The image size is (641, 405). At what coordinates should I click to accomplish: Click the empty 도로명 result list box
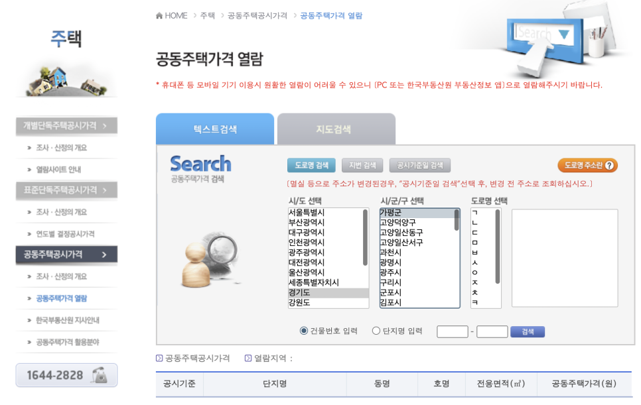[565, 258]
